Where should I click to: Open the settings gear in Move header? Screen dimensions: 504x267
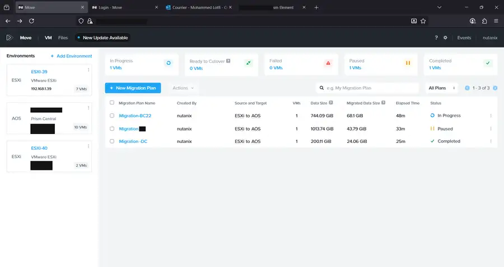pos(445,37)
